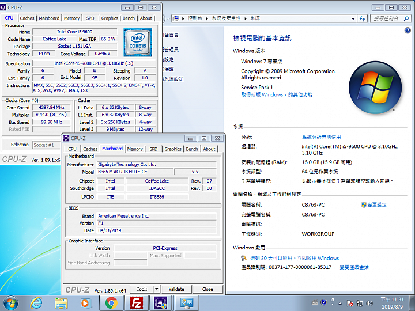This screenshot has height=311, width=415.
Task: Open FileZilla from the taskbar
Action: (137, 303)
